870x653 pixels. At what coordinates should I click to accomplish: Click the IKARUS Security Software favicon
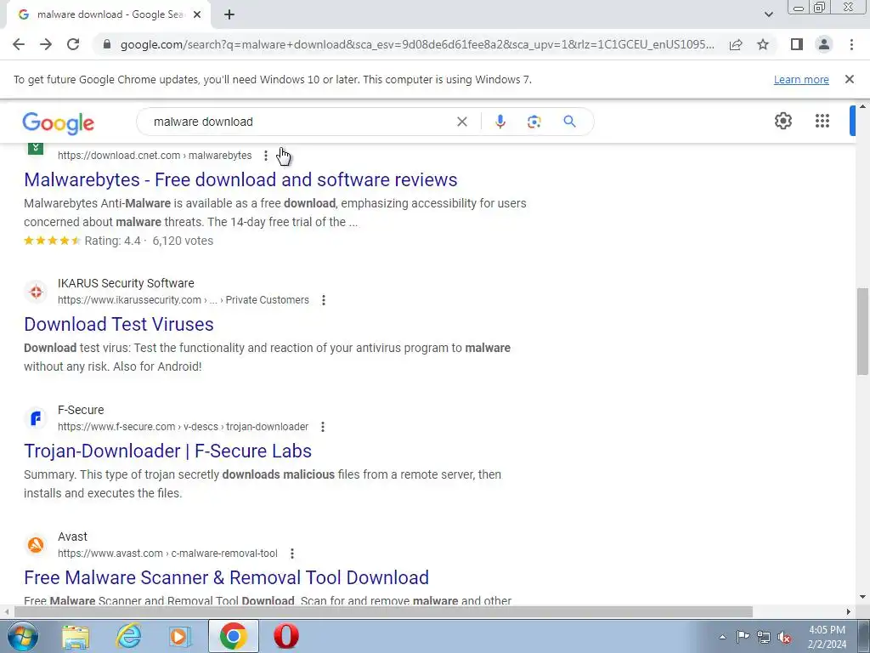pos(36,292)
